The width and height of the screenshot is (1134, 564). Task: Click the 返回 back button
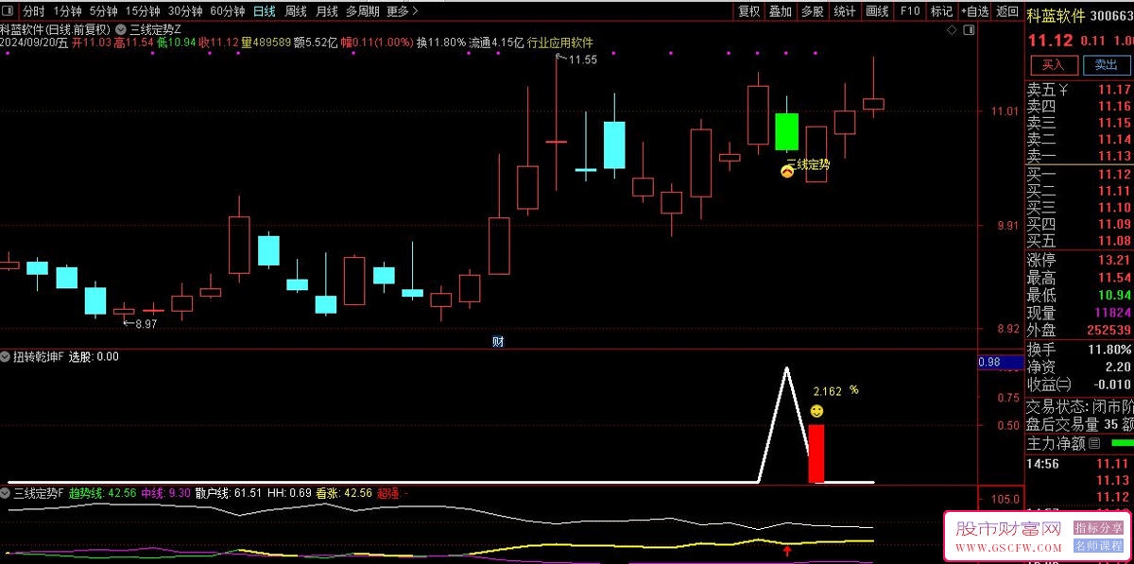click(x=1007, y=11)
